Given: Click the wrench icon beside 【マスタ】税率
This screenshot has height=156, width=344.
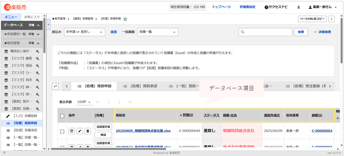Looking at the screenshot, I should (x=37, y=80).
